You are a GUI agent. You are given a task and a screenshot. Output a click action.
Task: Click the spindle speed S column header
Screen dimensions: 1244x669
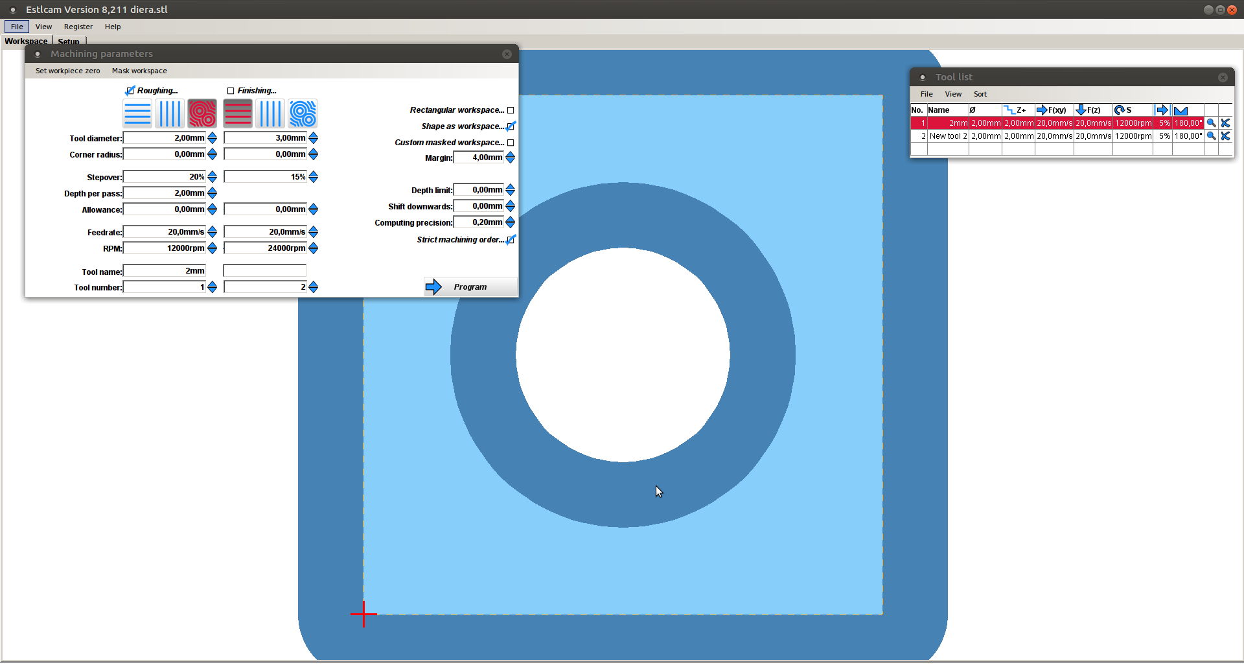coord(1132,110)
